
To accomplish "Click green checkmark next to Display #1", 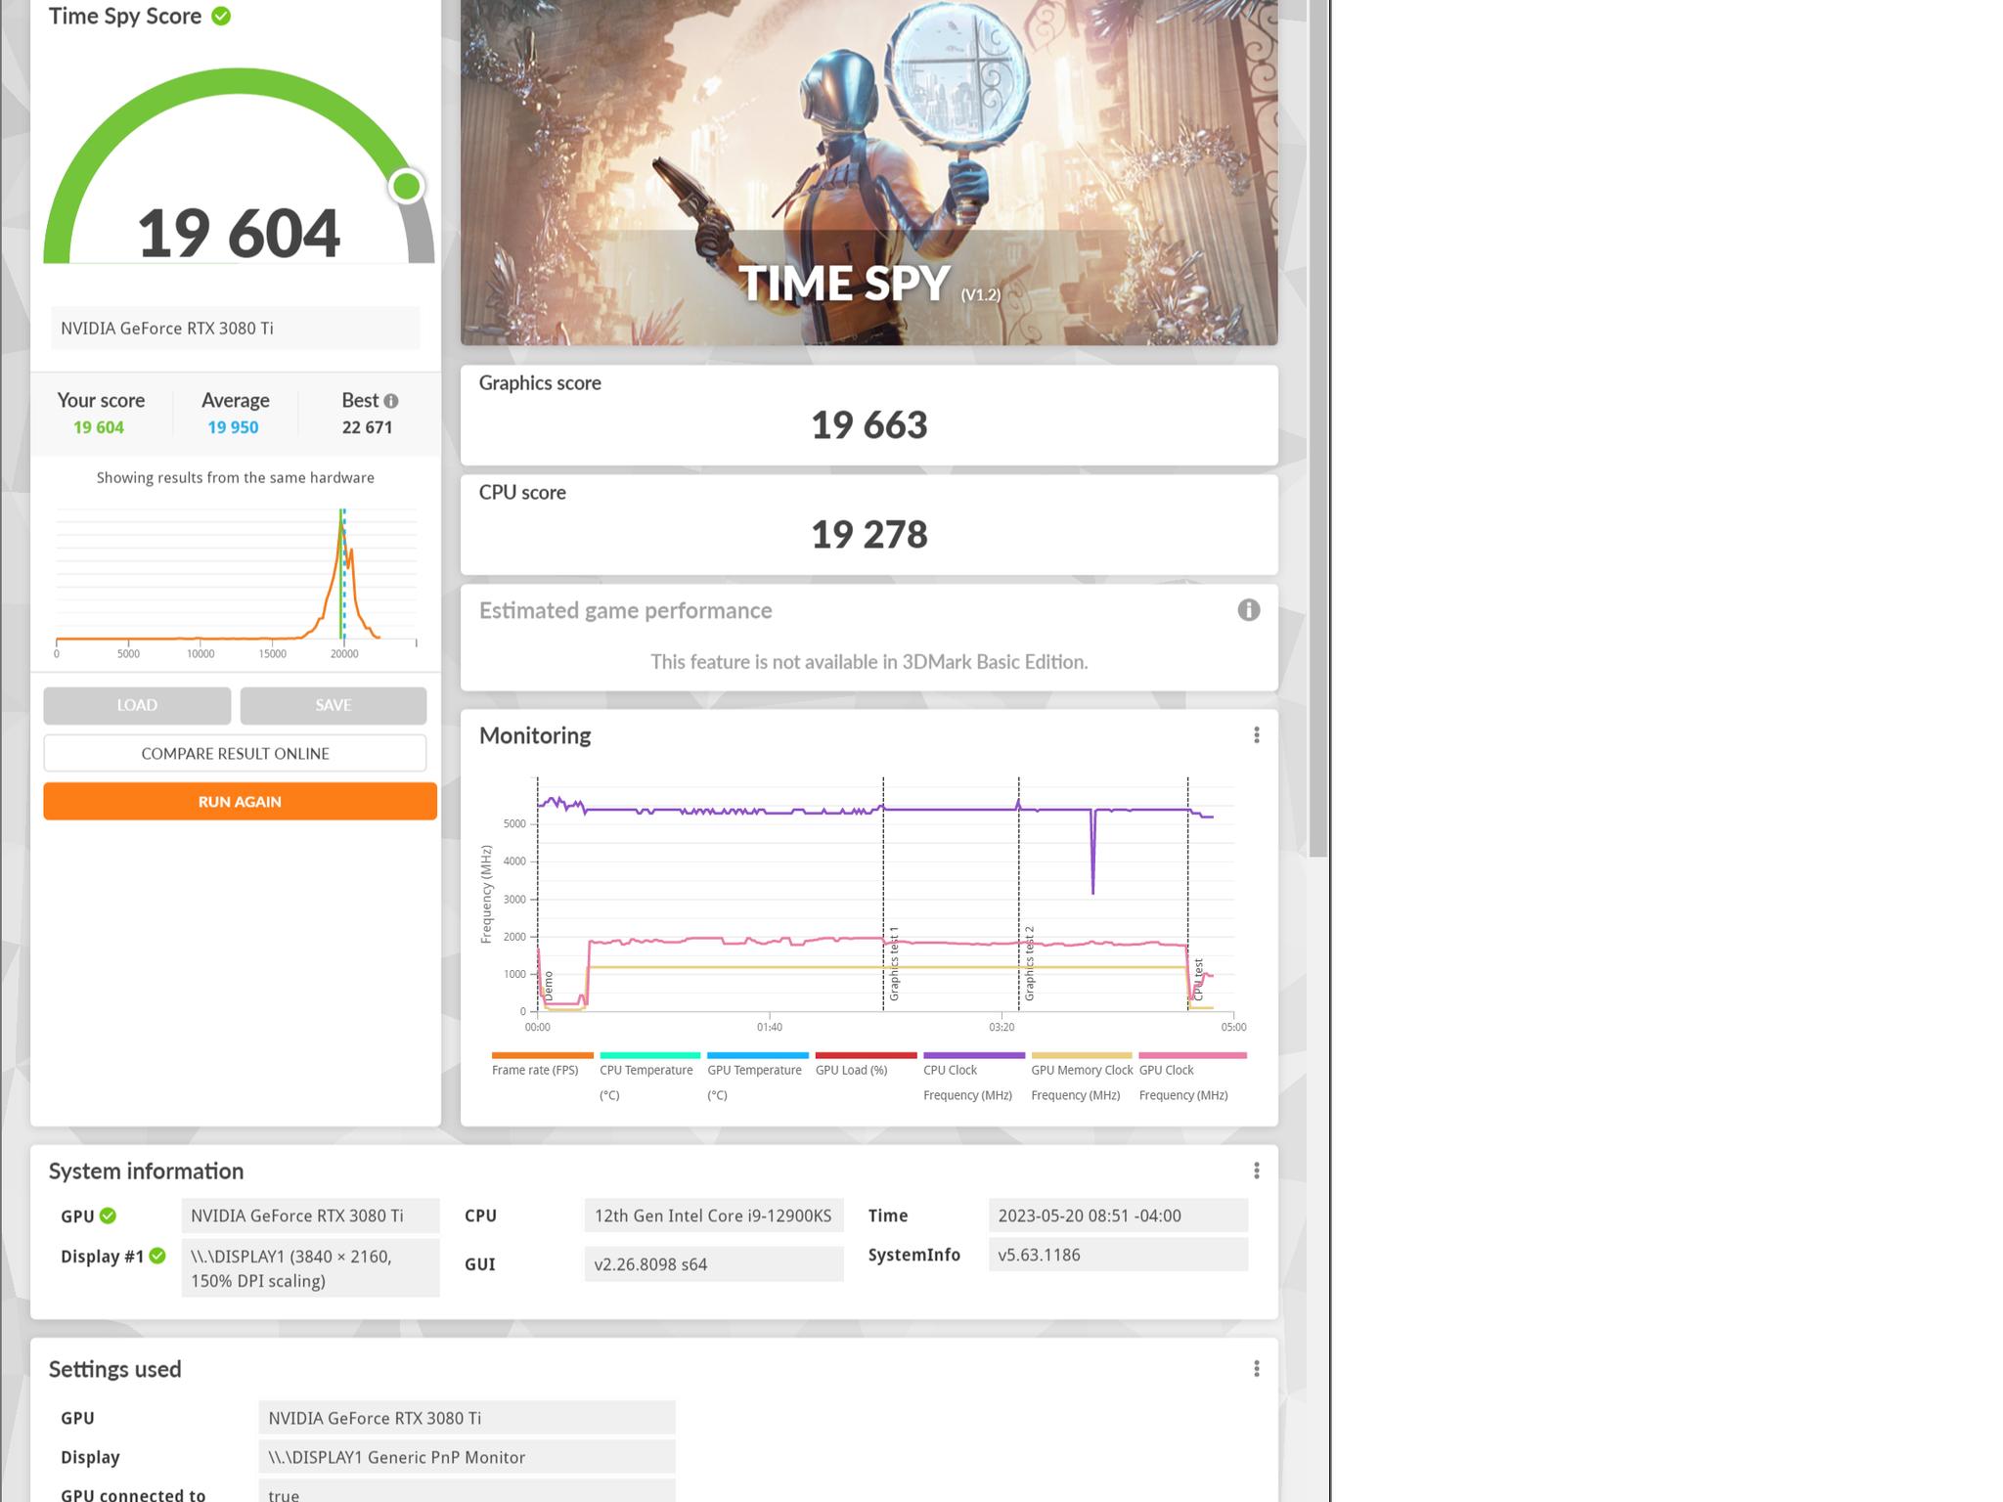I will point(157,1256).
